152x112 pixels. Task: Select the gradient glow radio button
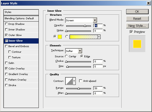[67, 36]
